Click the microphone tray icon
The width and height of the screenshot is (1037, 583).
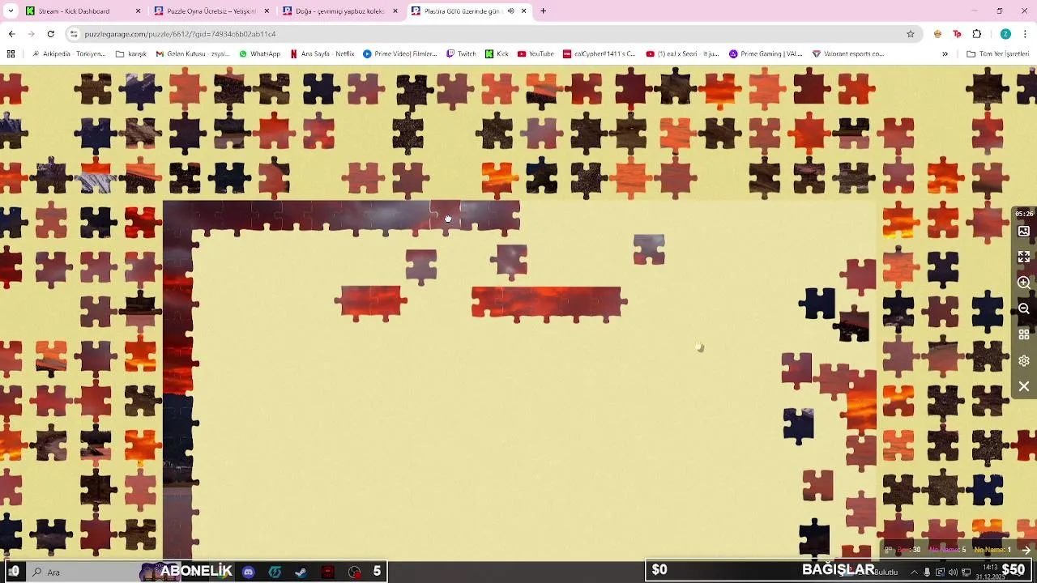click(x=928, y=572)
